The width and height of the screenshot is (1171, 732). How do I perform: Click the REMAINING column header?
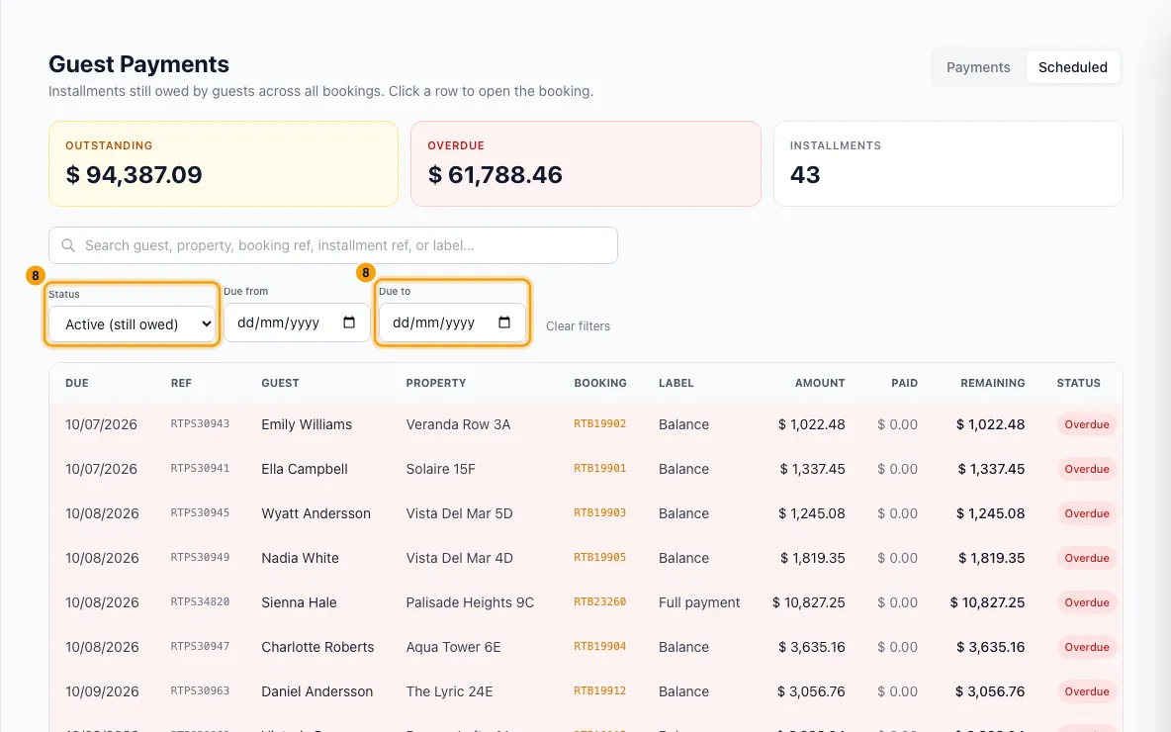(993, 383)
